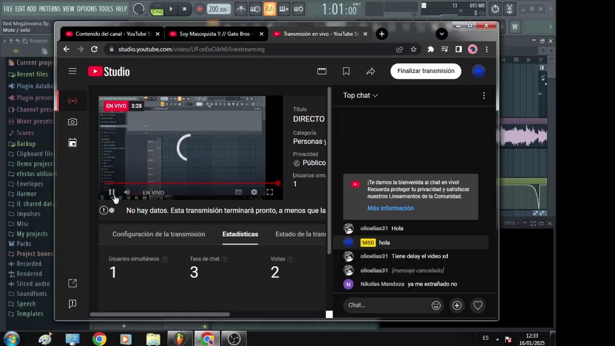Open the Chrome tab search dropdown

coord(442,34)
